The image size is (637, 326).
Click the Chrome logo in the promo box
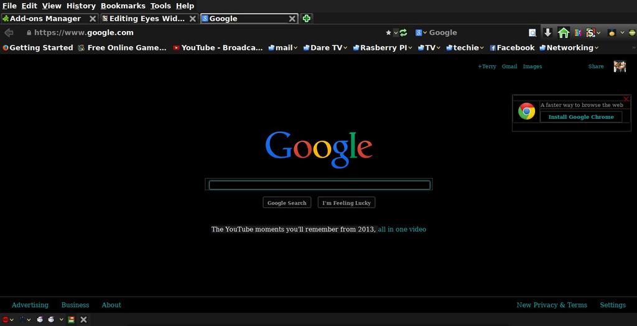click(x=526, y=111)
